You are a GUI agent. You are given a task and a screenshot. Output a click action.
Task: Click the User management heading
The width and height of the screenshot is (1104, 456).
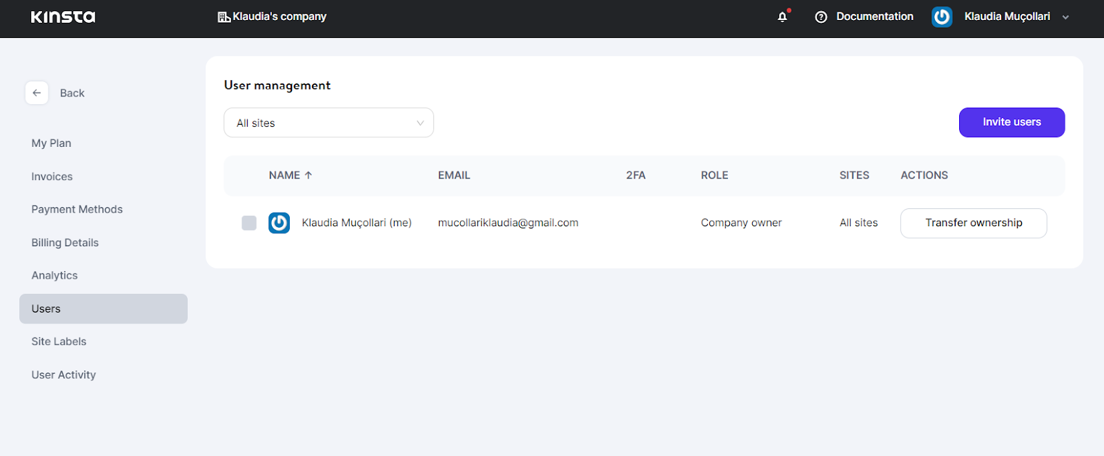[x=277, y=86]
